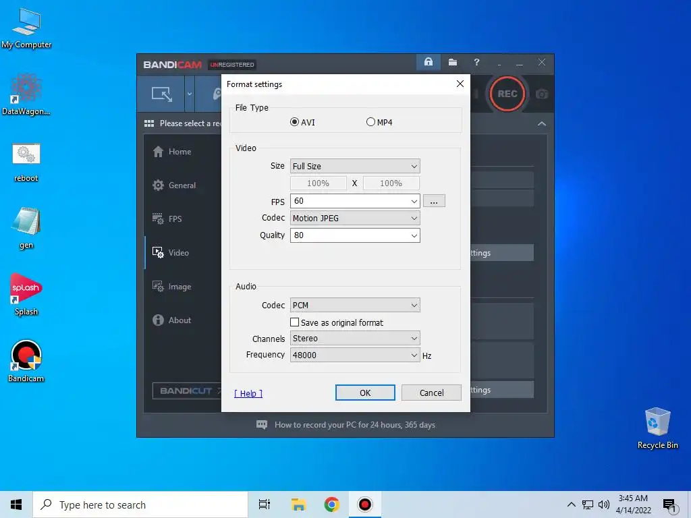Open Task View on the taskbar

[265, 505]
